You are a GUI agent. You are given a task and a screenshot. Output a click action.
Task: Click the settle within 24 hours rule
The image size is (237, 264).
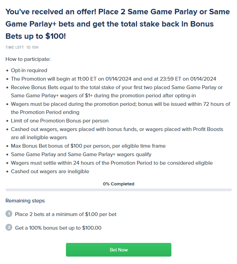pyautogui.click(x=112, y=163)
